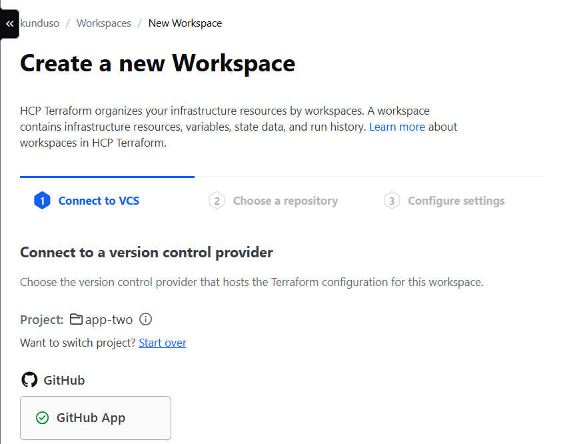Select the Choose a repository step
Viewport: 571px width, 444px height.
[285, 201]
